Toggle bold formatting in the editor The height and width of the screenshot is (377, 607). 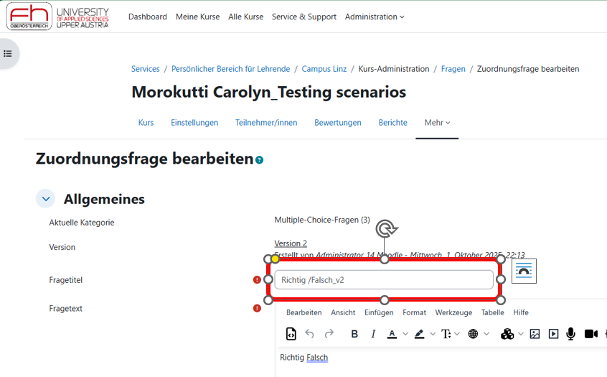(354, 334)
